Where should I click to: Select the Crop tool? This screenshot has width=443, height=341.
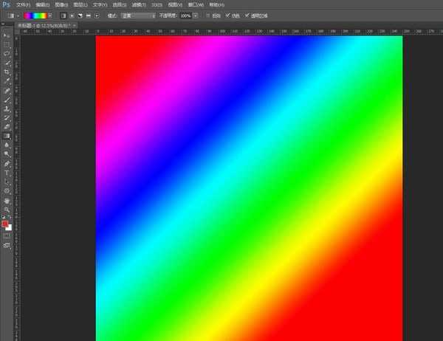click(7, 72)
